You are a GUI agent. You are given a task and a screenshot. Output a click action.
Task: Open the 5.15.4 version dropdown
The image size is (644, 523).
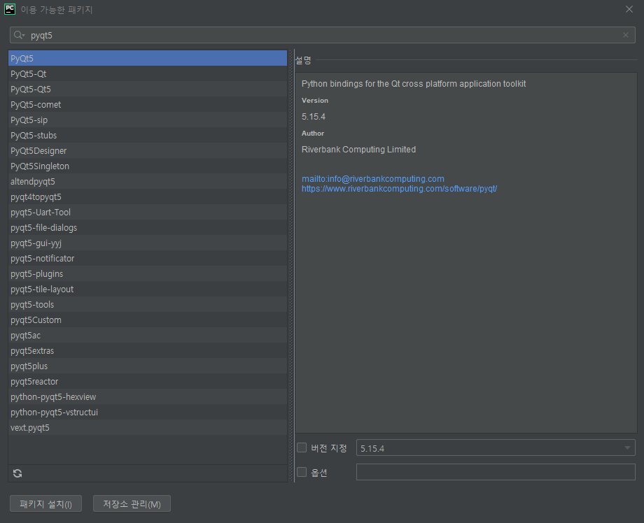click(x=496, y=448)
